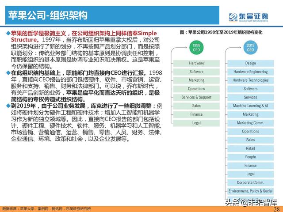Viewport: 283px width, 212px height.
Task: Click the diamond bullet before 苹果的哲学是极简主义
Action: pos(8,34)
